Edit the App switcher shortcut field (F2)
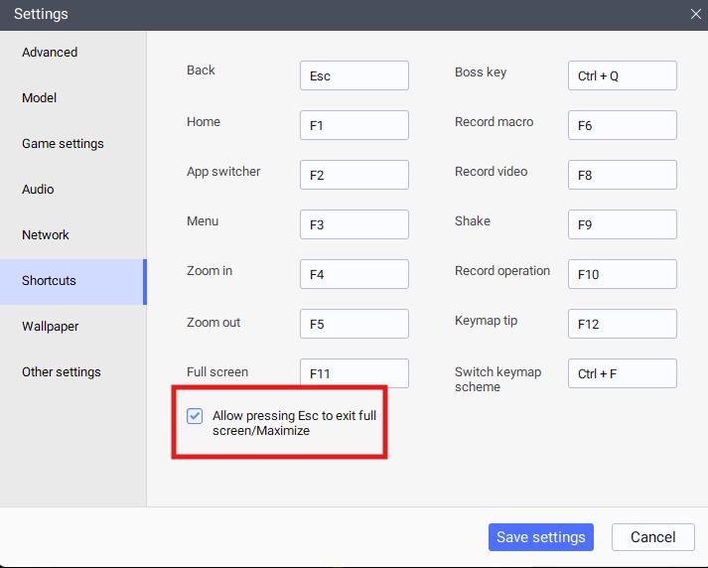 [x=354, y=175]
